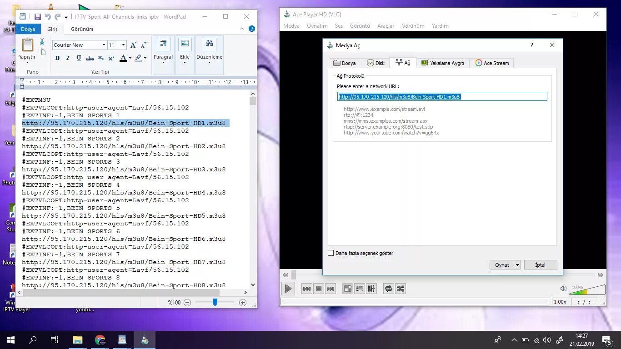621x349 pixels.
Task: Switch to Yakalama Aygıtı tab
Action: coord(442,63)
